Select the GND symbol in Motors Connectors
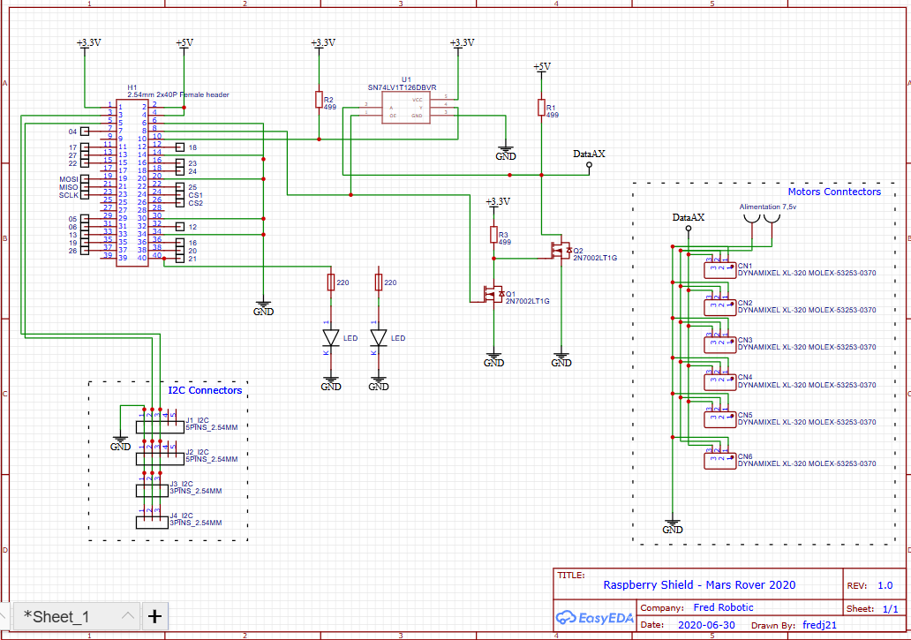The width and height of the screenshot is (911, 640). tap(673, 526)
